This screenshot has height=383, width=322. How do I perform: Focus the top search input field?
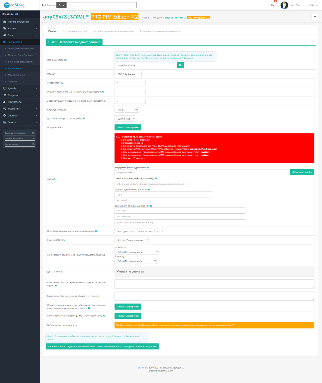click(101, 5)
